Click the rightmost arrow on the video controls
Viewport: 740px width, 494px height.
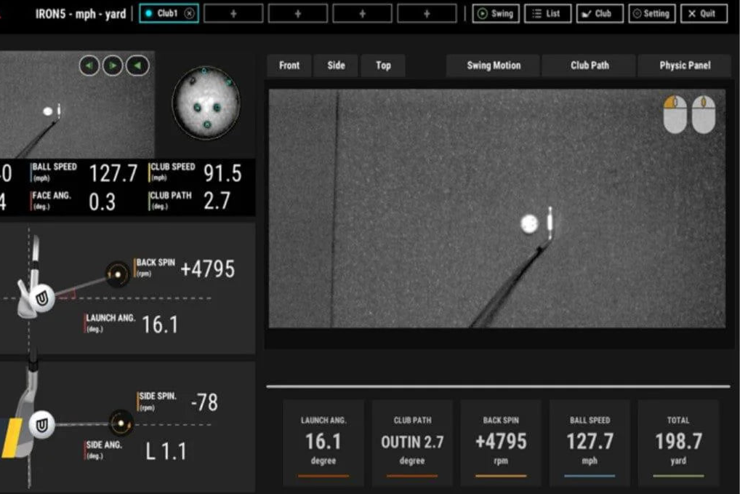pos(137,66)
